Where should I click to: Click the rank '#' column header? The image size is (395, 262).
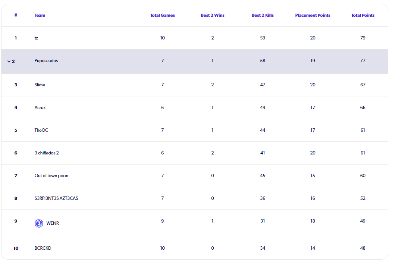16,15
